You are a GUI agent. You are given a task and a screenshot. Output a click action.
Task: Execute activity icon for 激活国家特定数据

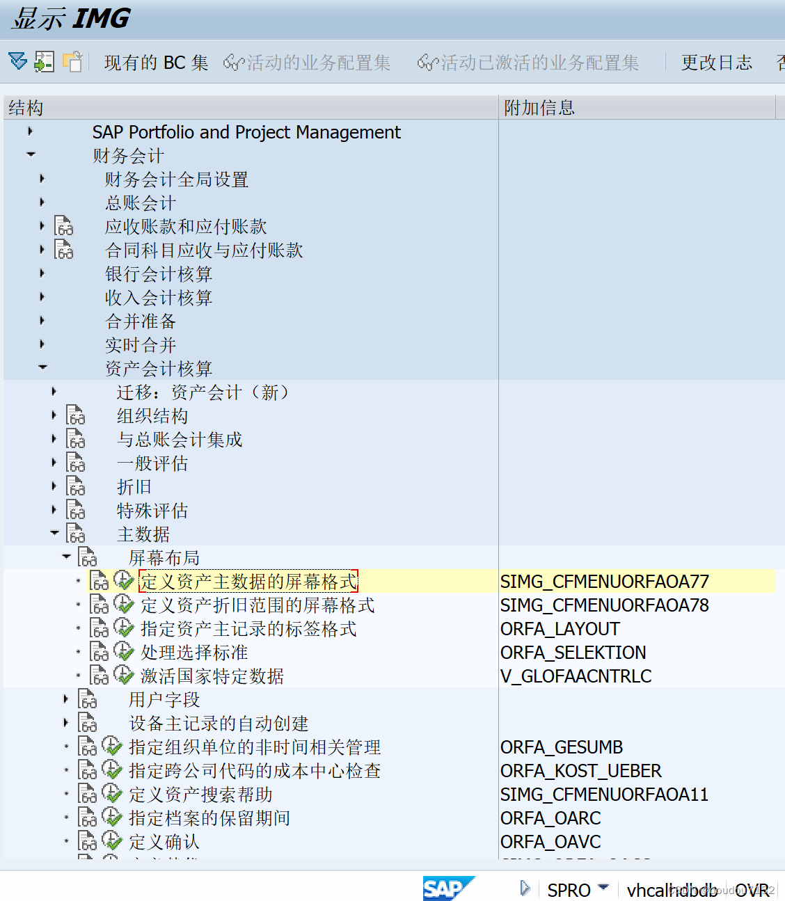pyautogui.click(x=124, y=675)
